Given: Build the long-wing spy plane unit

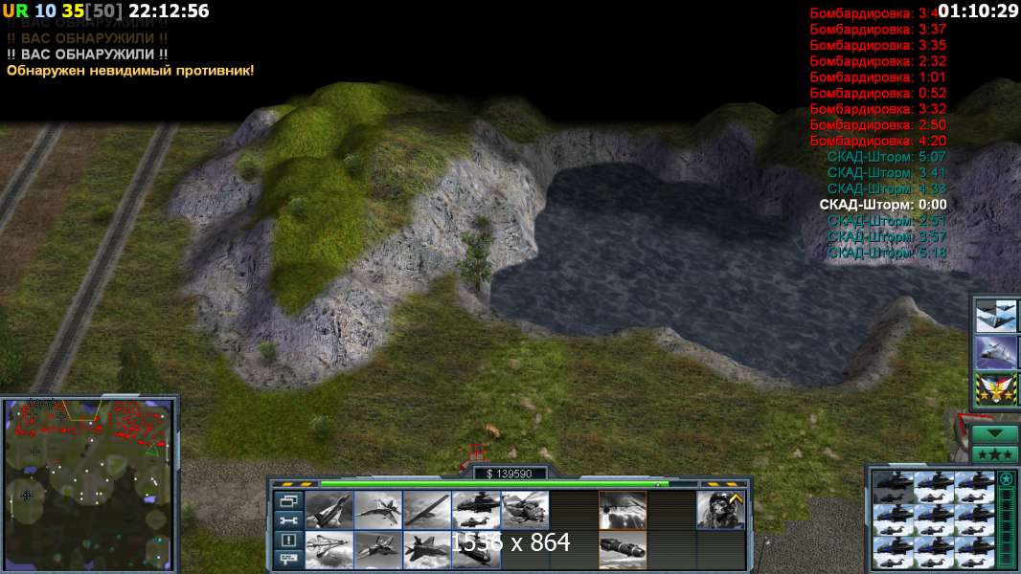Looking at the screenshot, I should [x=427, y=510].
